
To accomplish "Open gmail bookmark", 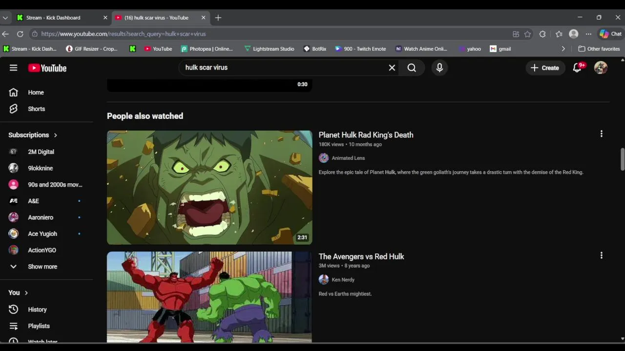I will 500,49.
